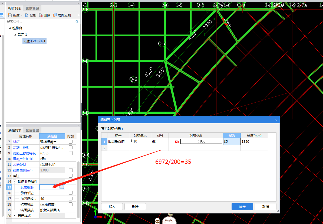Viewport: 323px width, 224px height.
Task: Collapse the 钢筋业务属性 group
Action: point(14,181)
